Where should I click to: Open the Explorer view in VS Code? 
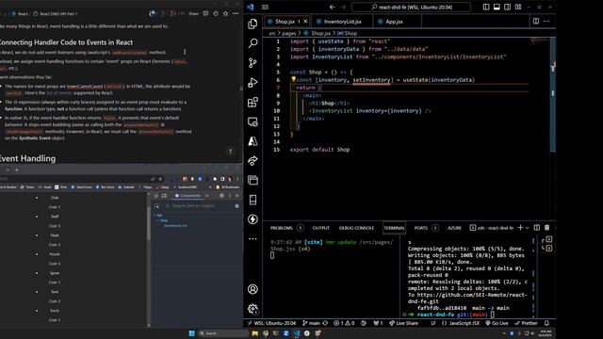click(x=253, y=24)
